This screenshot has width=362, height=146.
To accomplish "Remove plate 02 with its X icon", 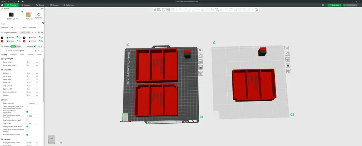I will coord(286,48).
